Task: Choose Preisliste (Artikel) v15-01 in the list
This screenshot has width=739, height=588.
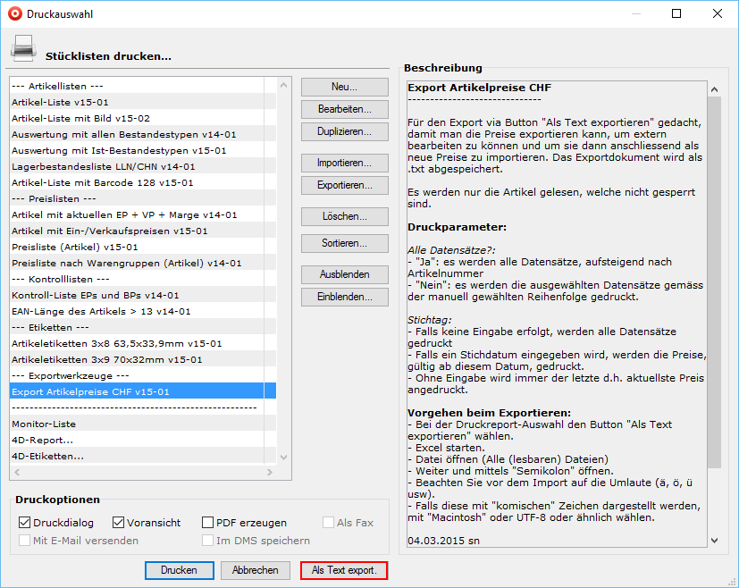Action: (x=74, y=247)
